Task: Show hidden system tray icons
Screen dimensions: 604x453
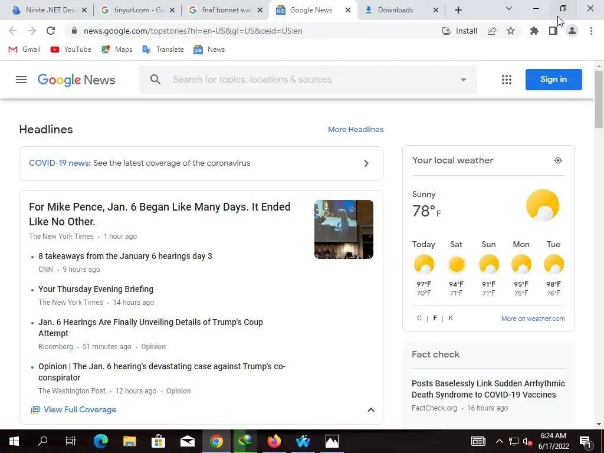Action: (499, 441)
